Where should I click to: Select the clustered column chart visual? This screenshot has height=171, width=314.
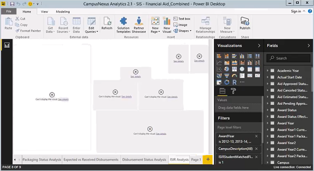point(242,56)
